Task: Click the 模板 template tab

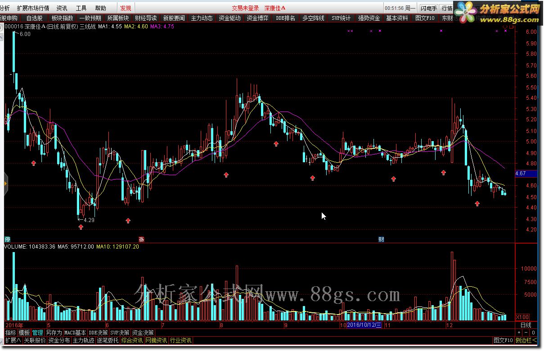Action: click(x=24, y=333)
